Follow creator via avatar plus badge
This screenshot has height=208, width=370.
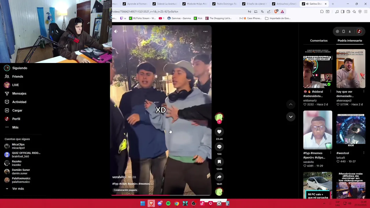pos(219,122)
